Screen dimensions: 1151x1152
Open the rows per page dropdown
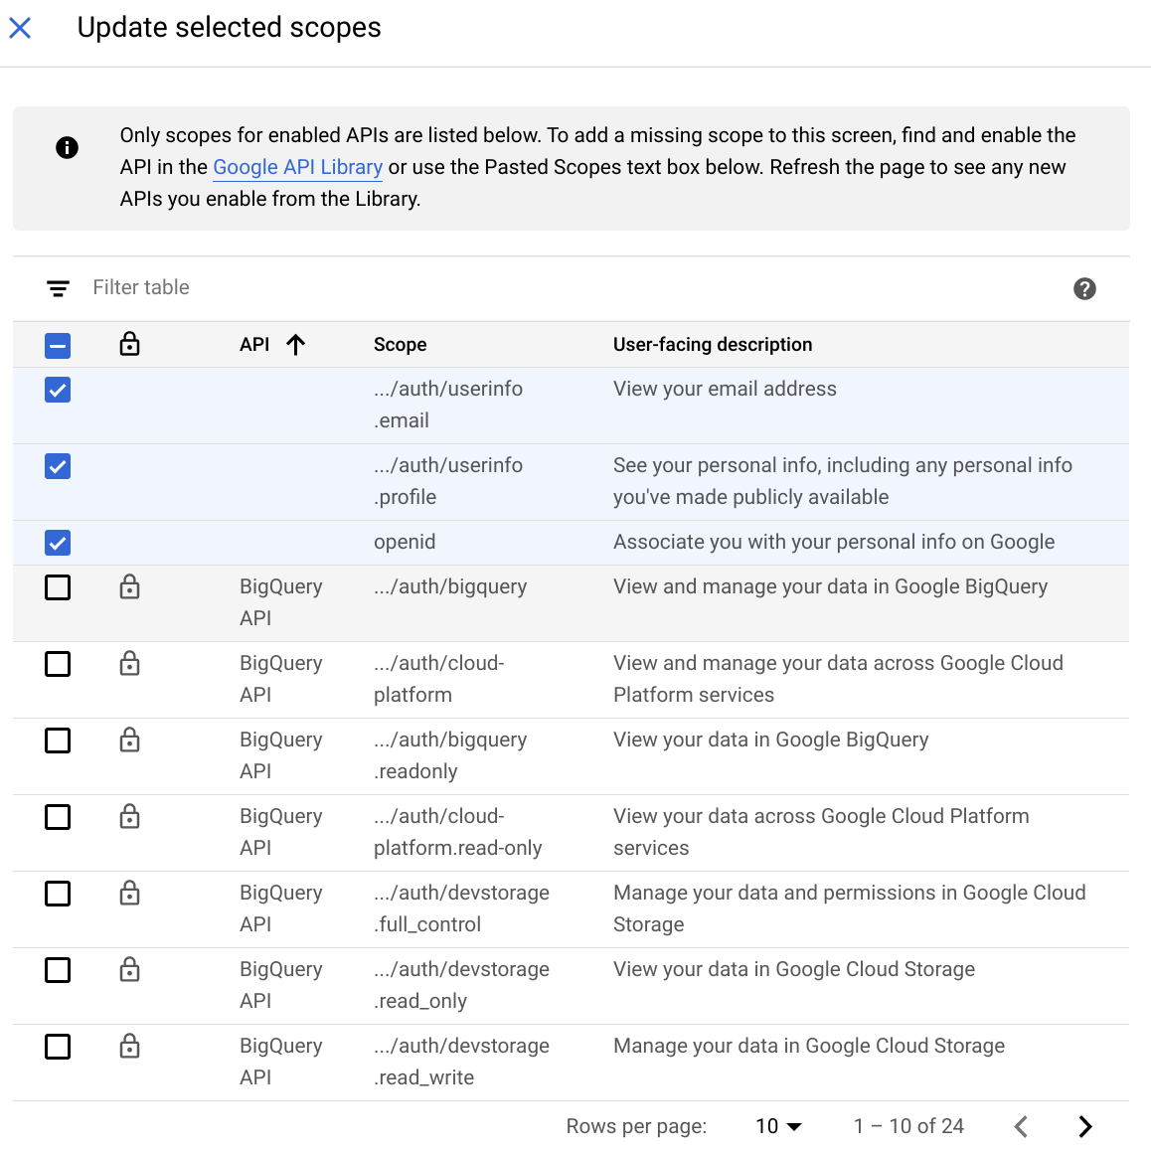click(778, 1126)
